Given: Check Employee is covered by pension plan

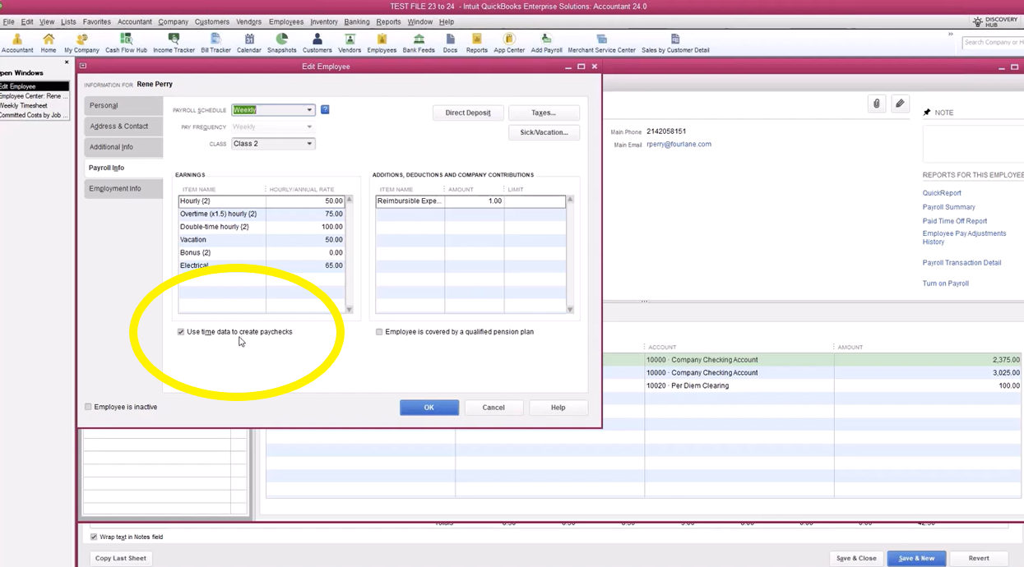Looking at the screenshot, I should 379,332.
